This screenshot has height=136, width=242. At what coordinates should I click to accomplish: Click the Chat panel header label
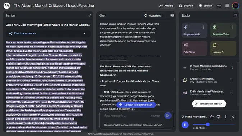[102, 15]
